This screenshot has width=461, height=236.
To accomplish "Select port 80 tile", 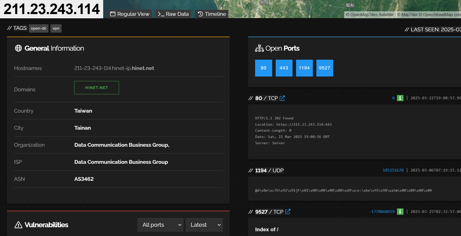I will tap(263, 68).
